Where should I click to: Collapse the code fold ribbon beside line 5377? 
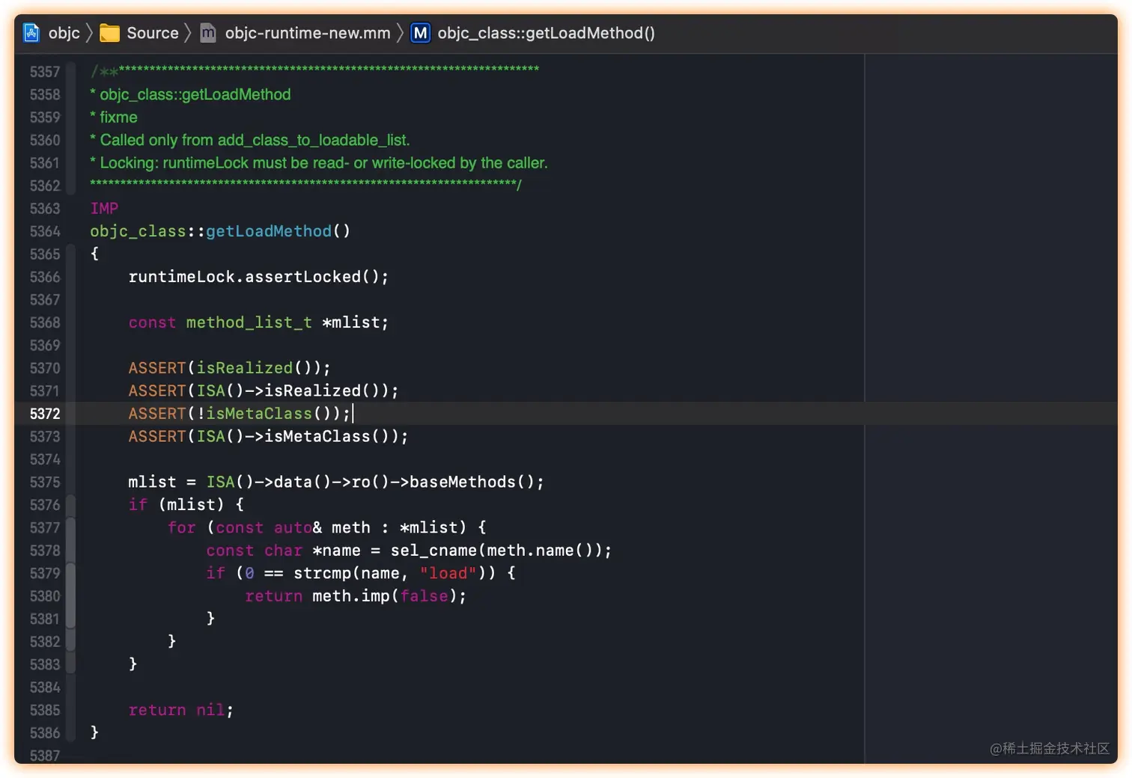(x=70, y=527)
